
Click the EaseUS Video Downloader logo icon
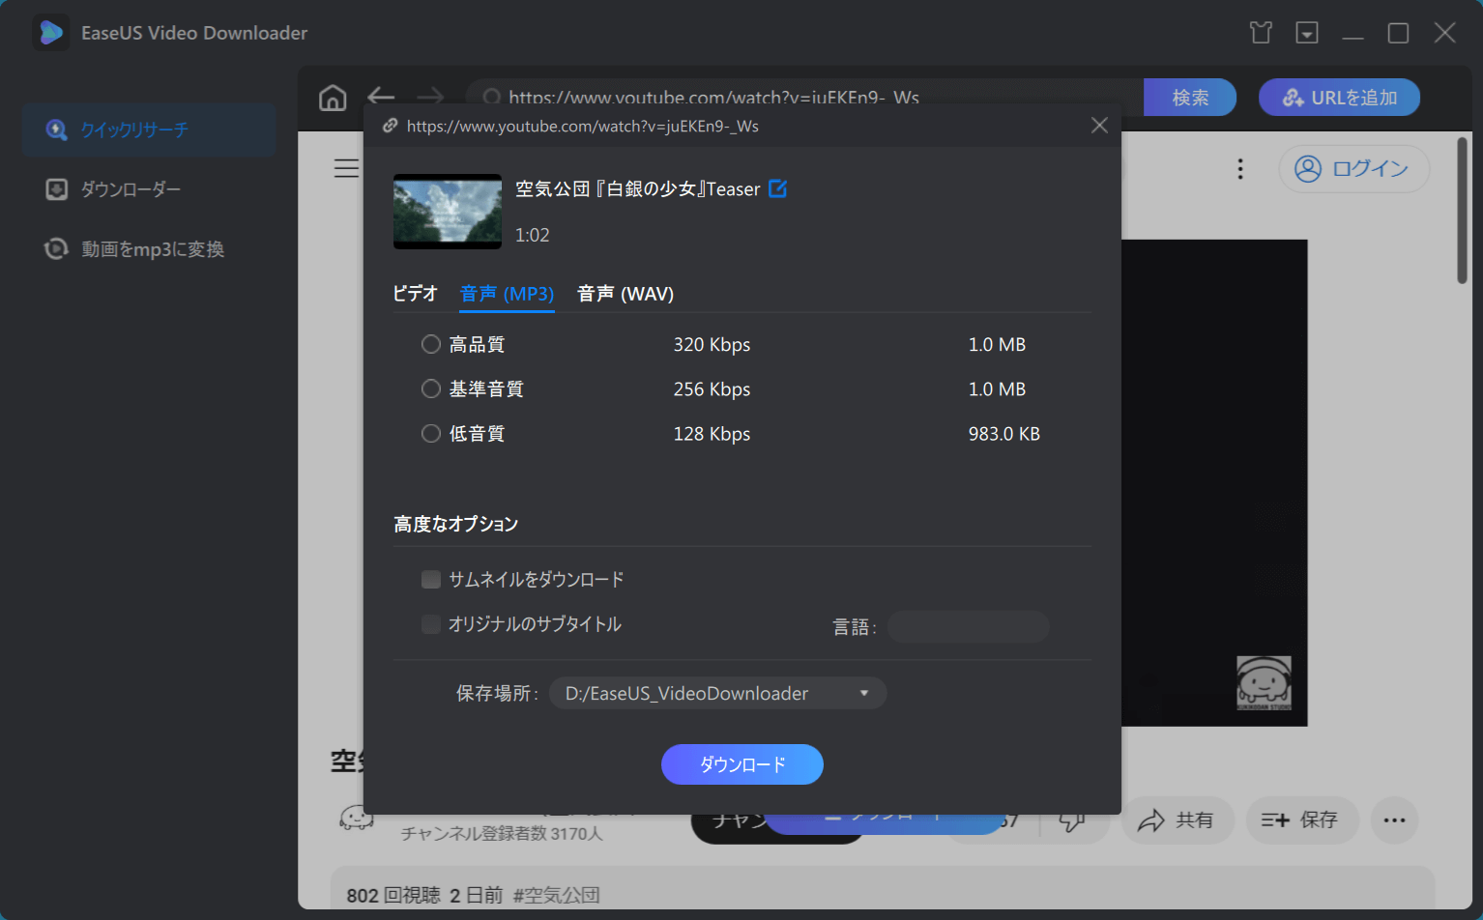(50, 33)
